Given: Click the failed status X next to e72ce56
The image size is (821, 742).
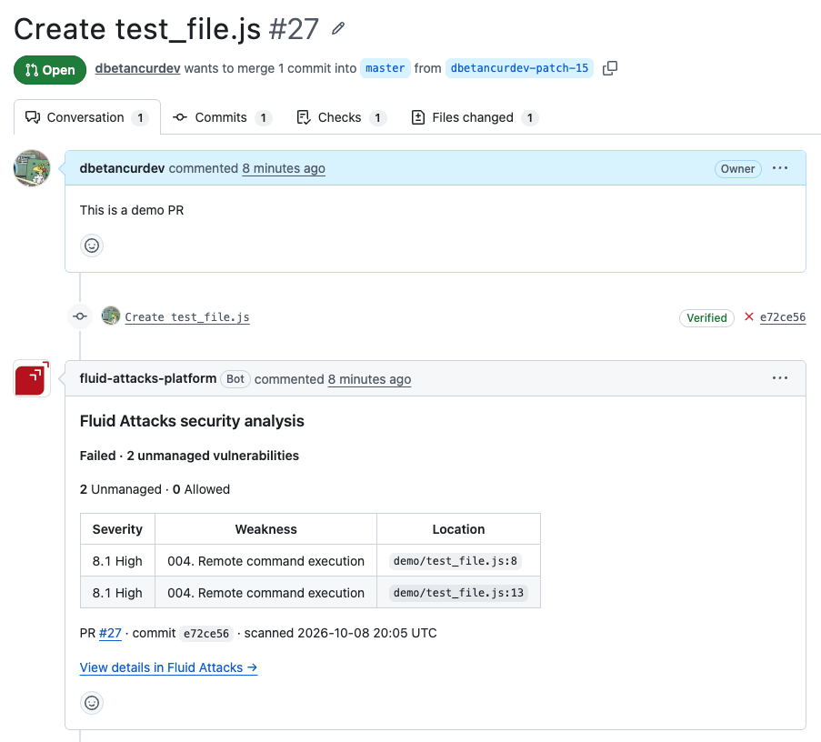Looking at the screenshot, I should tap(749, 316).
